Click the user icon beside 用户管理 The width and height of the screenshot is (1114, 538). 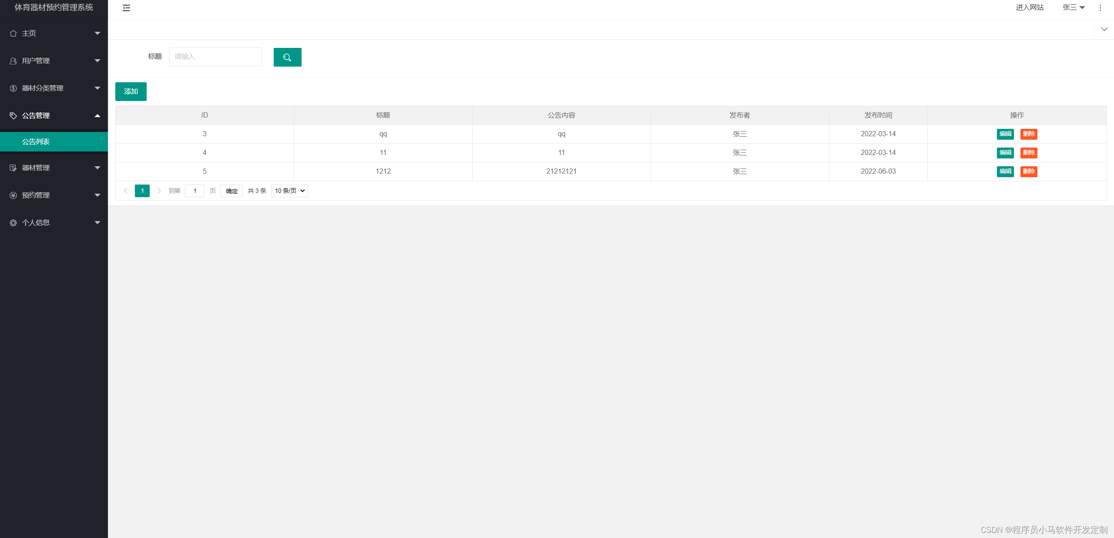(13, 61)
